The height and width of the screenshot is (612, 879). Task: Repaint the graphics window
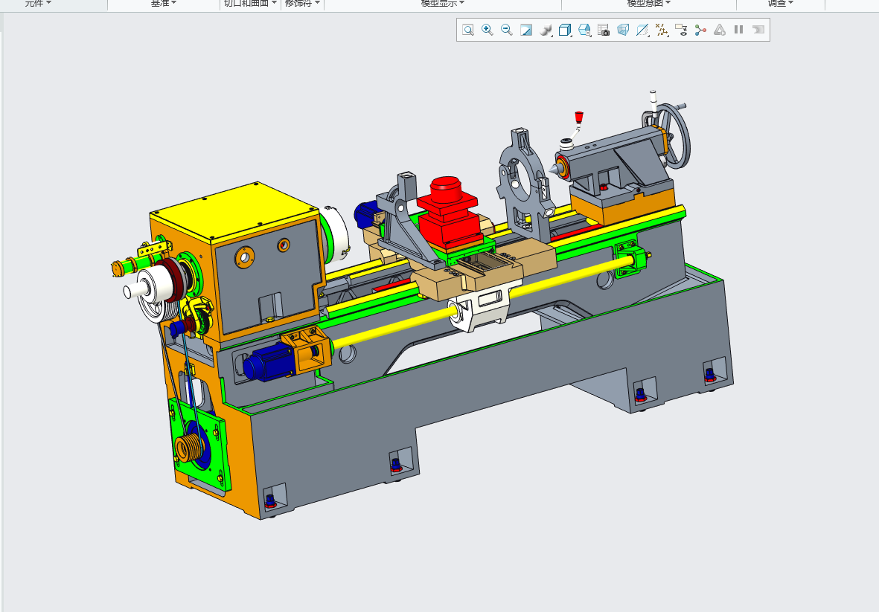point(525,30)
